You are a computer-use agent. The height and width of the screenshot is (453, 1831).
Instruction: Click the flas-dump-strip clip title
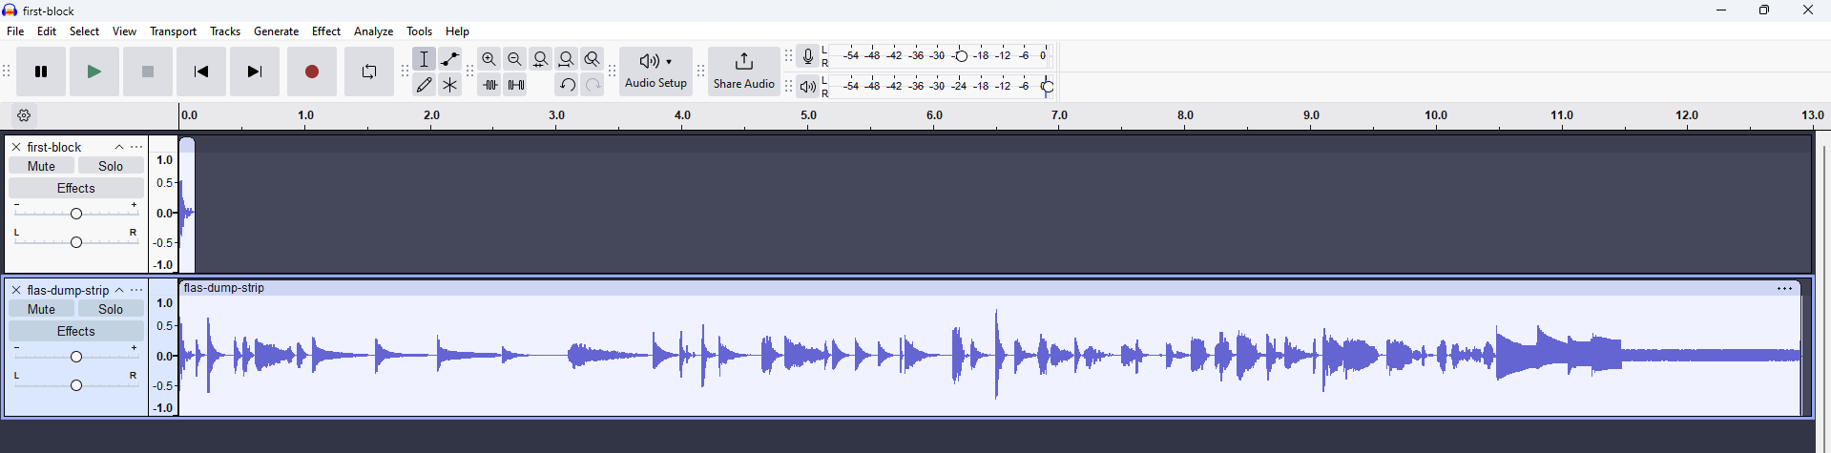pyautogui.click(x=224, y=288)
